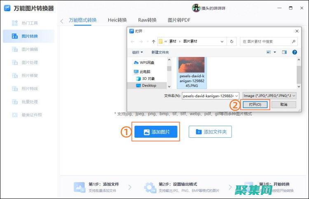This screenshot has height=199, width=309.
Task: Maximize the main application window
Action: (290, 8)
